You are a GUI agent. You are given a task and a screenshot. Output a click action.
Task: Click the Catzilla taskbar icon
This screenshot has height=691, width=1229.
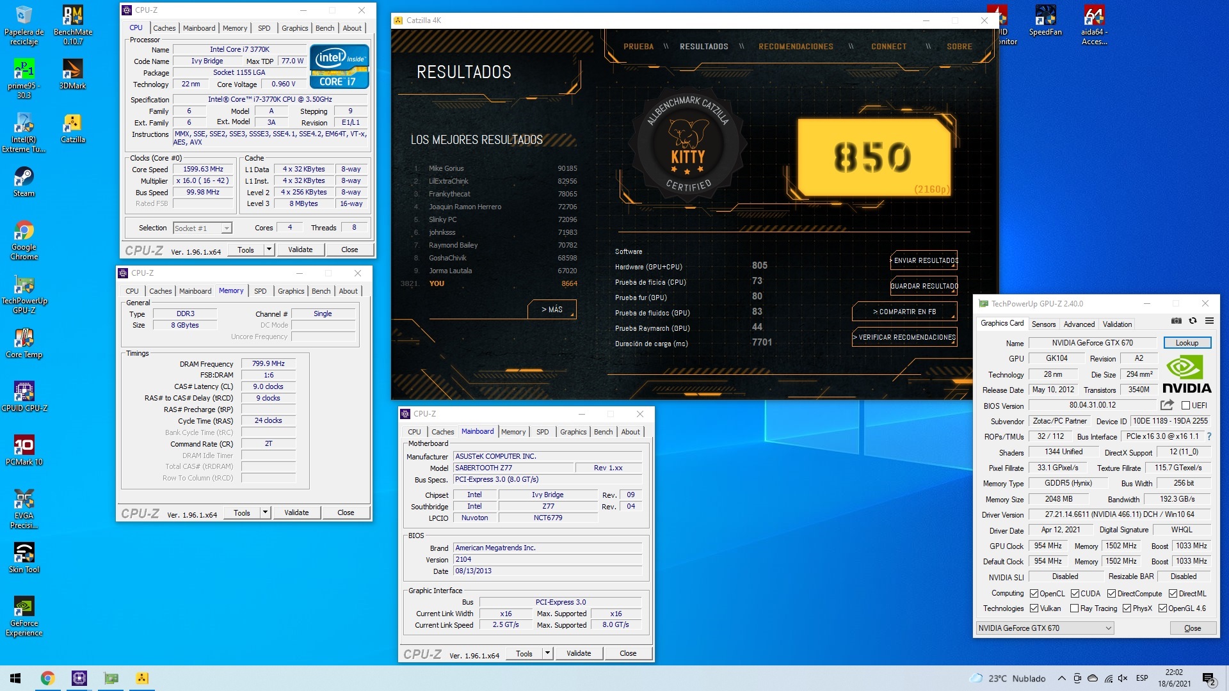tap(142, 678)
